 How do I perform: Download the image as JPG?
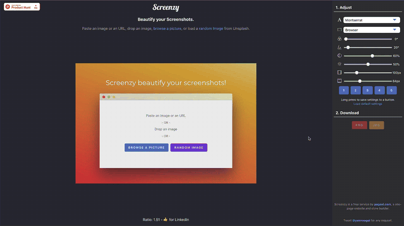tap(377, 125)
